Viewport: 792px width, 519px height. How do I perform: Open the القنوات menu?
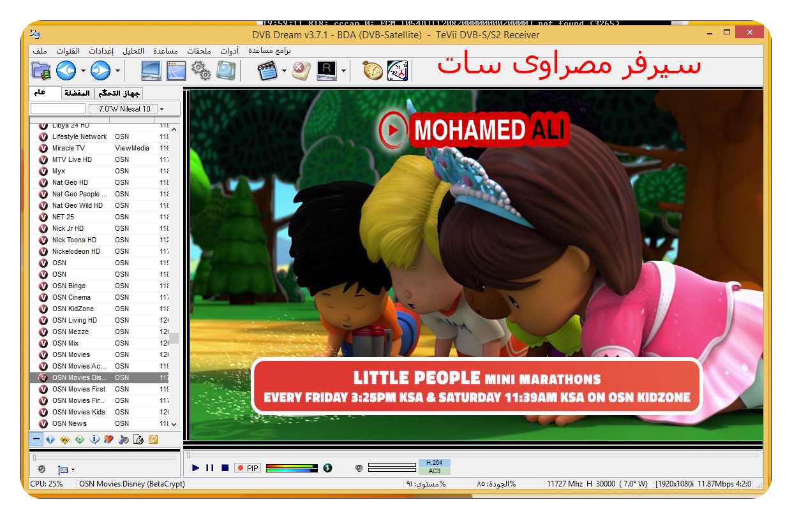[68, 50]
